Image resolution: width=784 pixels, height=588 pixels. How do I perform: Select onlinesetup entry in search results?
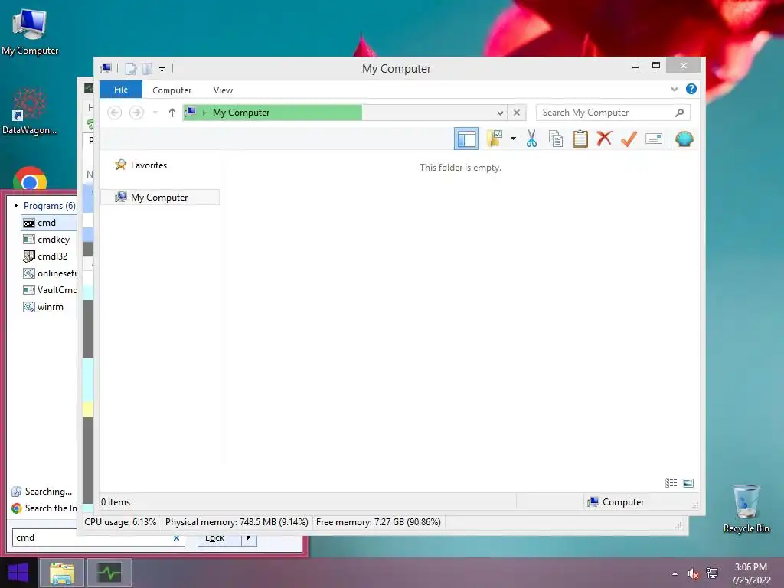point(48,273)
